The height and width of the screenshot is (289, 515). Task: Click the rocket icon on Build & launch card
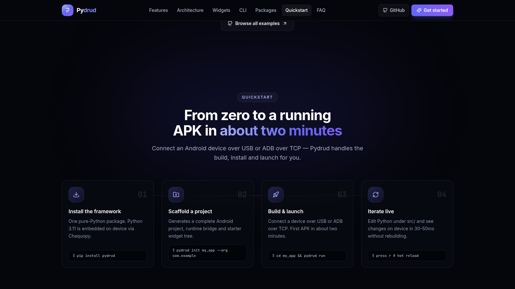276,195
